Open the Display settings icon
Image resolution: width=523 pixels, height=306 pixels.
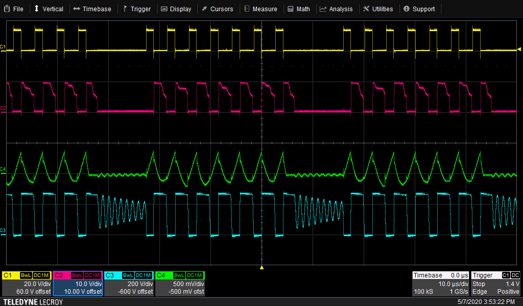click(x=163, y=9)
